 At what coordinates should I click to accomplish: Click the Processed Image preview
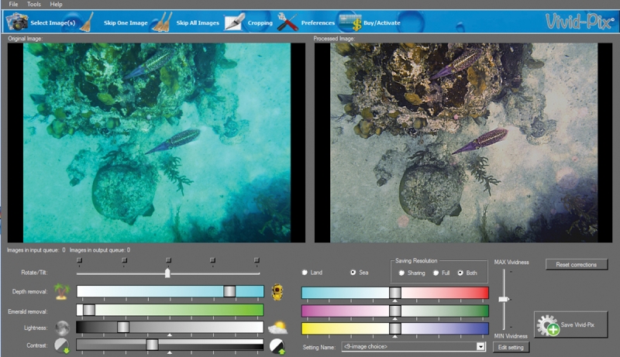pos(463,142)
